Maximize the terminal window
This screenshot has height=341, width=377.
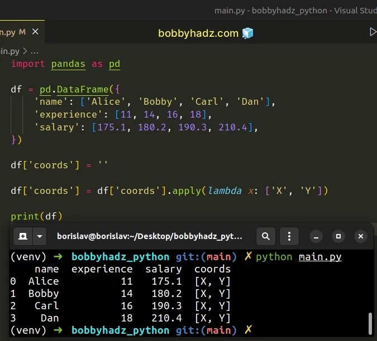point(338,236)
